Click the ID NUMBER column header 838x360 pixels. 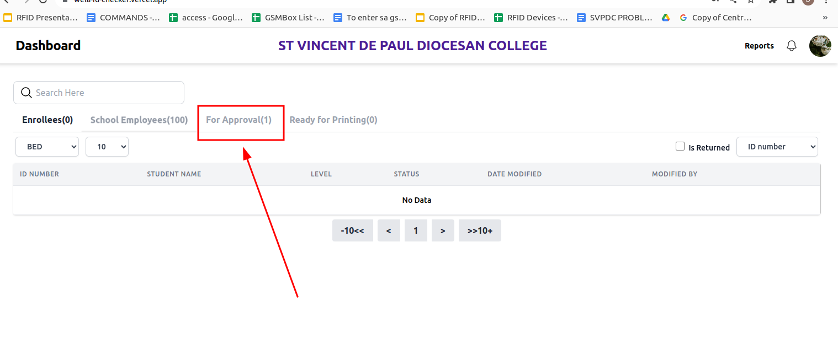click(x=39, y=174)
